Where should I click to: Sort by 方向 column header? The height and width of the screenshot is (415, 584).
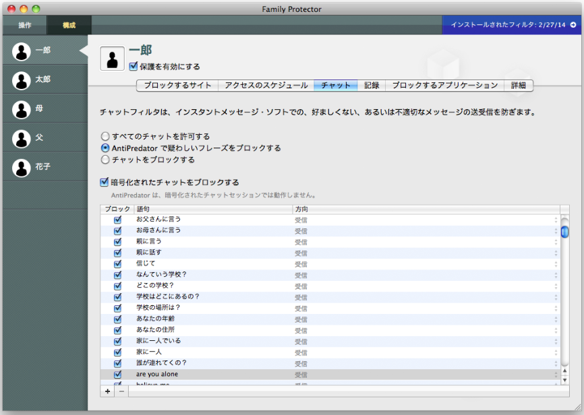[426, 209]
